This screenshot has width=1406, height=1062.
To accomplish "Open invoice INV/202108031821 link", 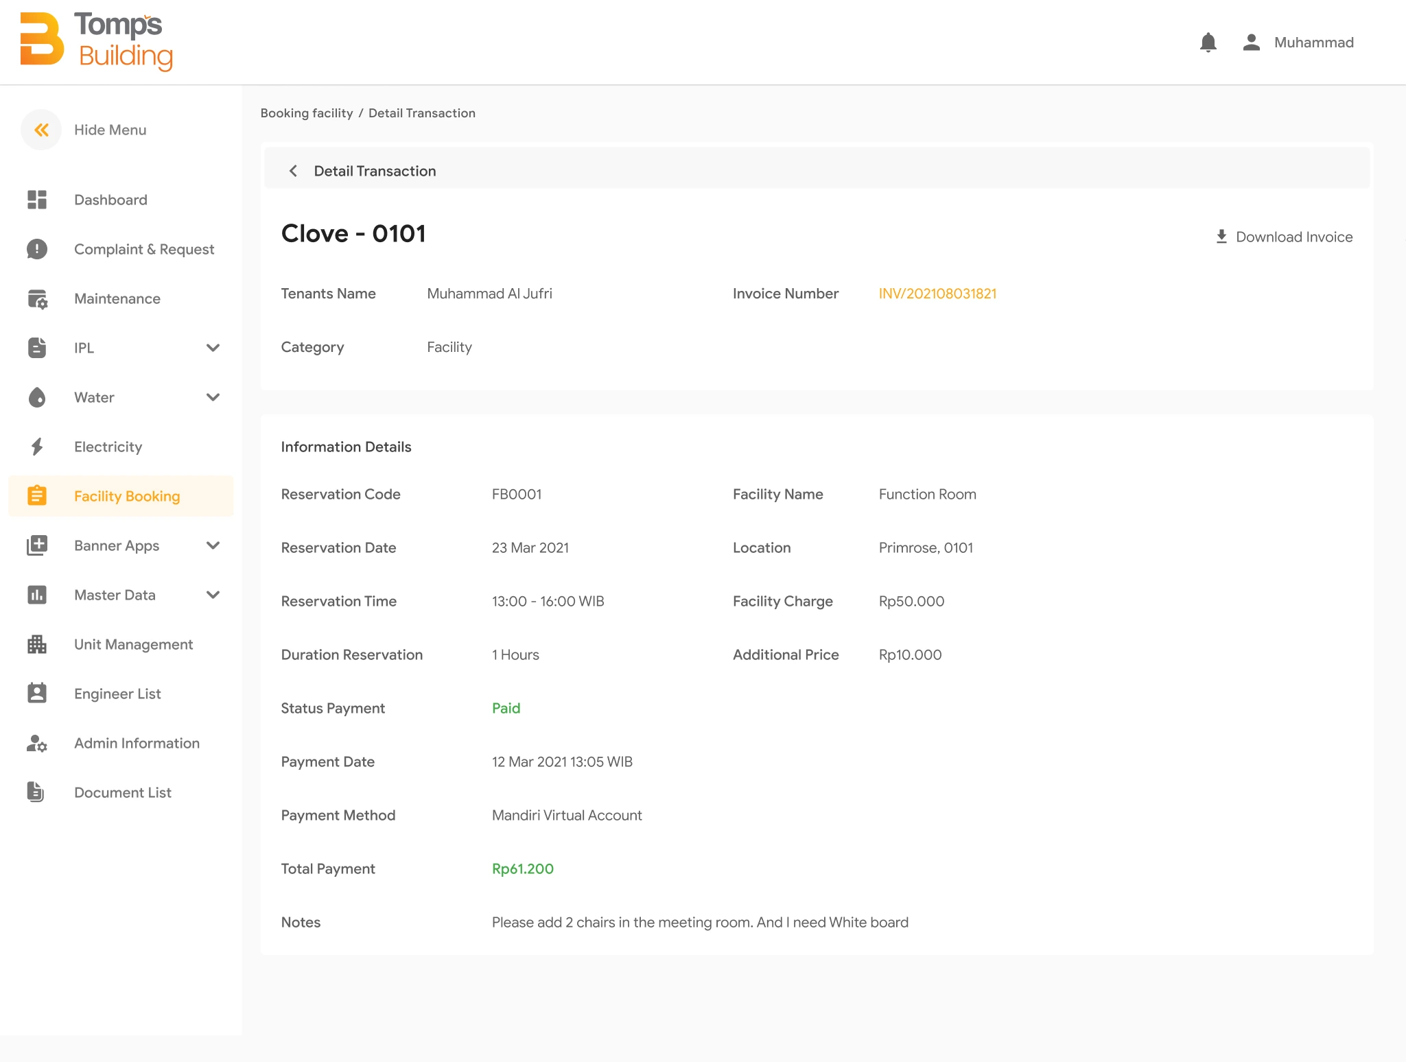I will (938, 293).
